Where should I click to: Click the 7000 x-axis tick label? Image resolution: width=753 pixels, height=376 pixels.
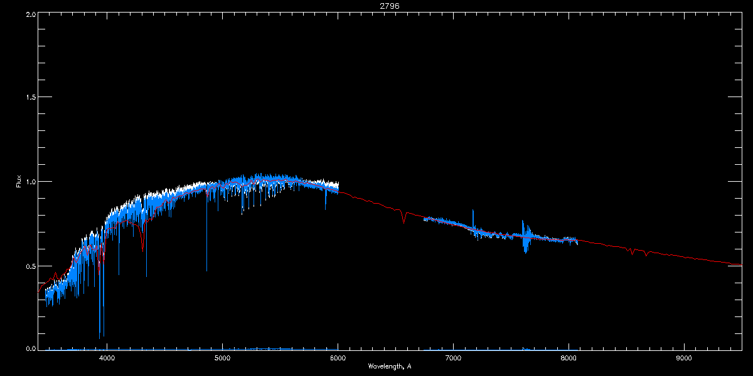coord(453,358)
